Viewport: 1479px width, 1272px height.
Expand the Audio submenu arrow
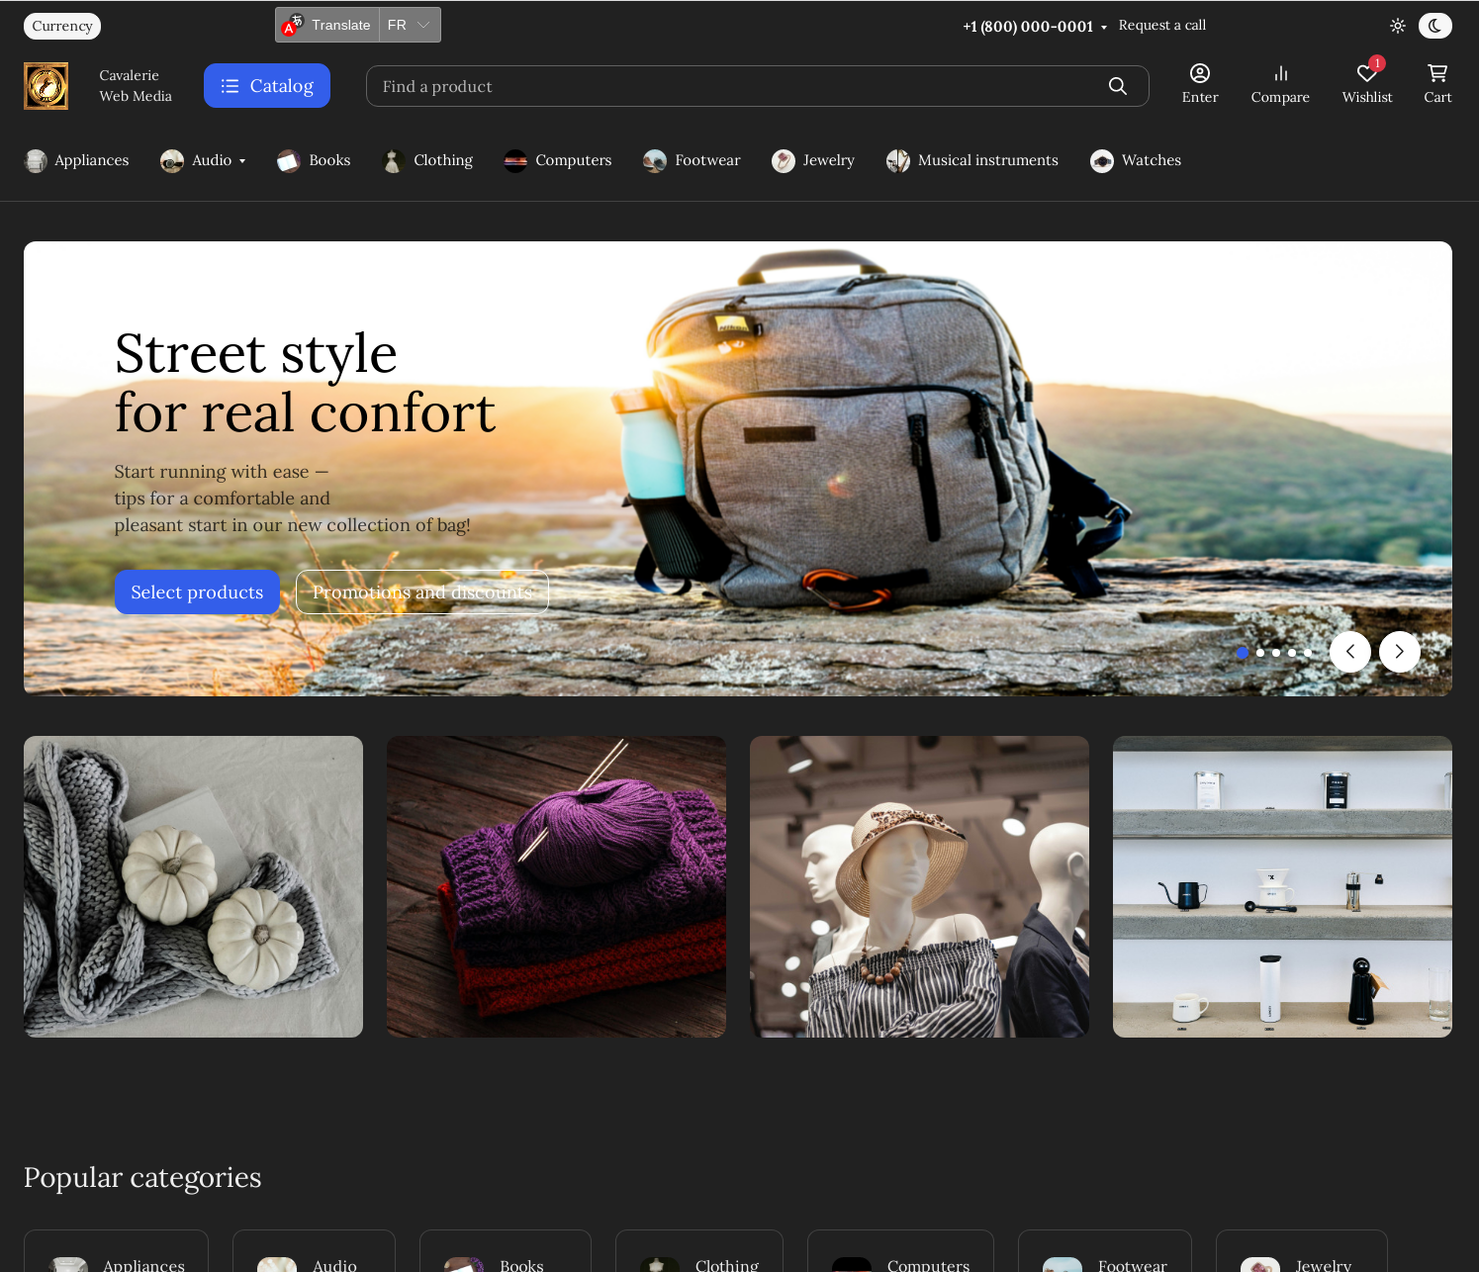(x=242, y=161)
